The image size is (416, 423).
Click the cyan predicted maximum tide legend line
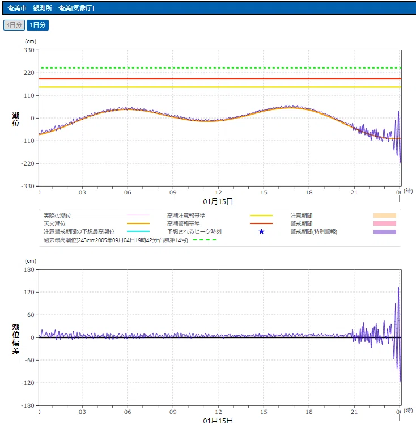[x=138, y=231]
